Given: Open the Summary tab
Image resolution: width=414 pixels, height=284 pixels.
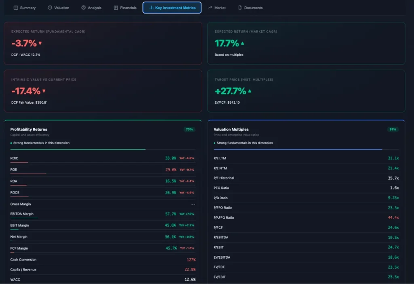Looking at the screenshot, I should pos(25,8).
